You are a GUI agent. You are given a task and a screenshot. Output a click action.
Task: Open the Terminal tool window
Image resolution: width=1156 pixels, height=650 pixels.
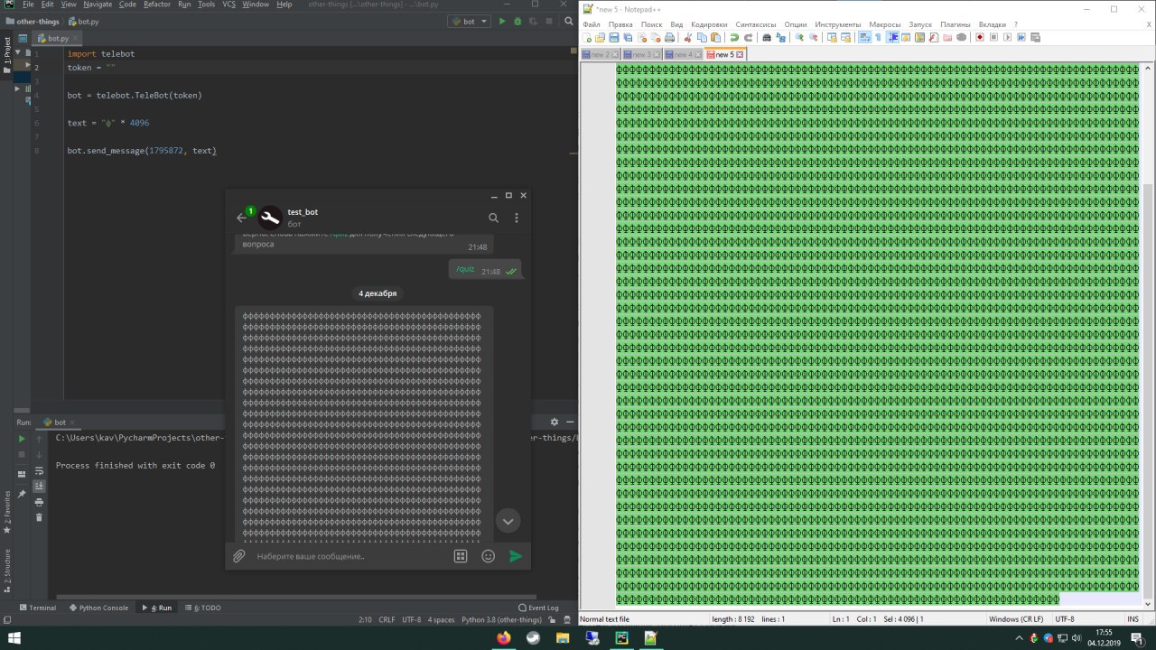37,608
